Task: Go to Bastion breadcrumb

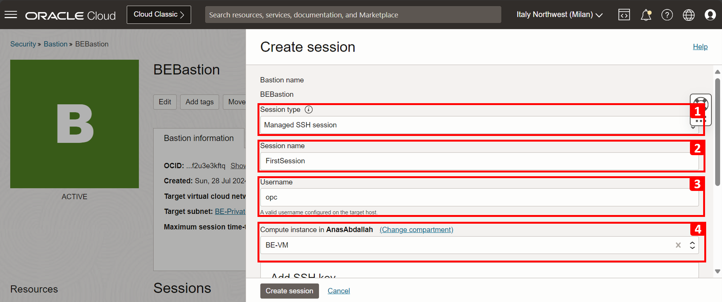Action: tap(55, 44)
